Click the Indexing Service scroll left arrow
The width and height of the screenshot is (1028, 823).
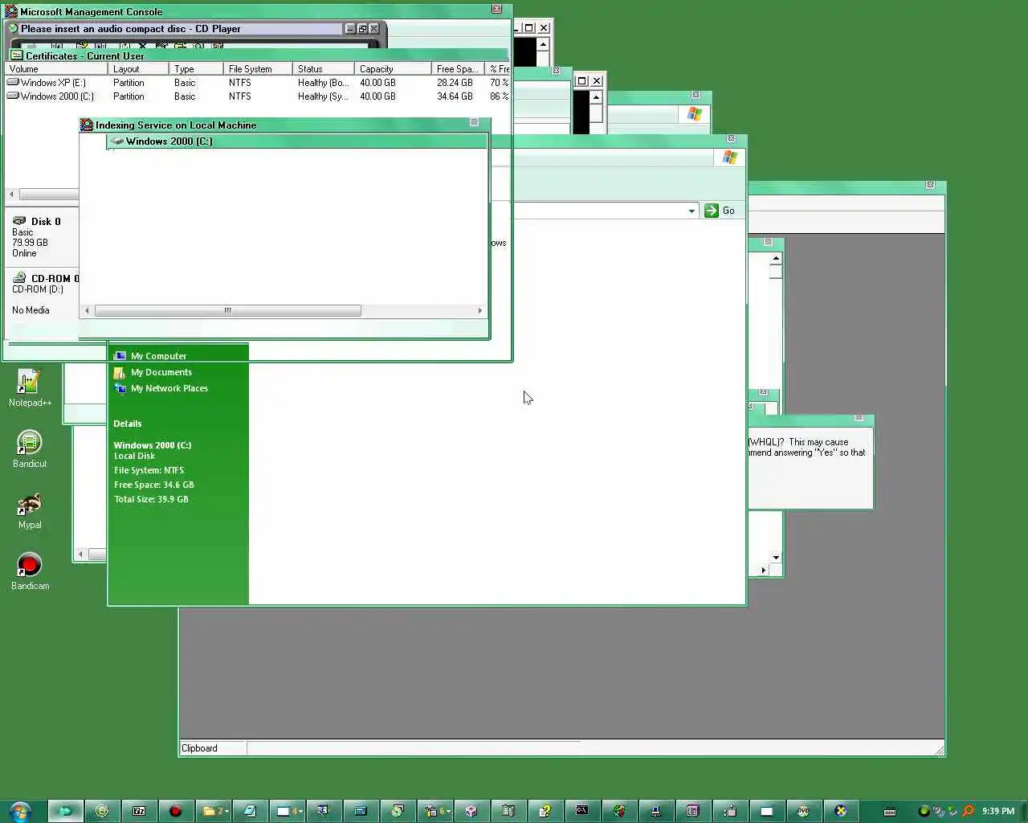(88, 310)
